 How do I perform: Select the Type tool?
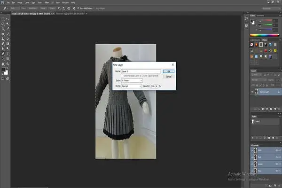pyautogui.click(x=8, y=54)
